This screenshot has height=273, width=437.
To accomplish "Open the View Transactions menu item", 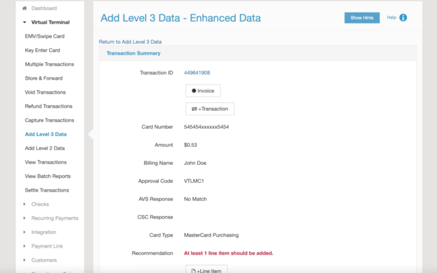I will click(x=46, y=162).
